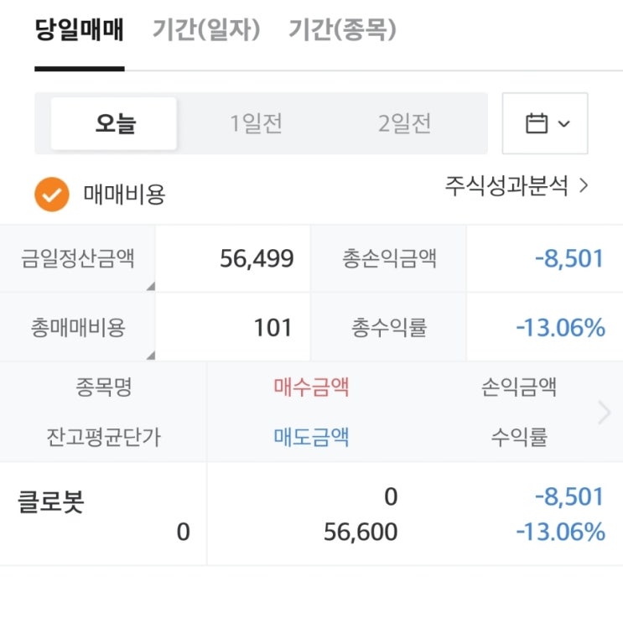Switch to the 기간(일자) tab

coord(206,31)
